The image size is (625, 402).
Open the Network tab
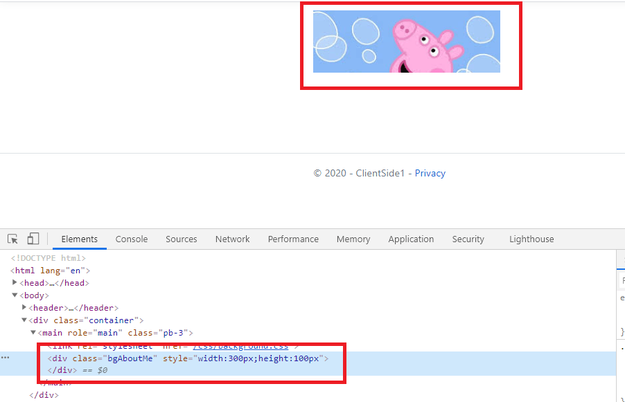point(232,239)
